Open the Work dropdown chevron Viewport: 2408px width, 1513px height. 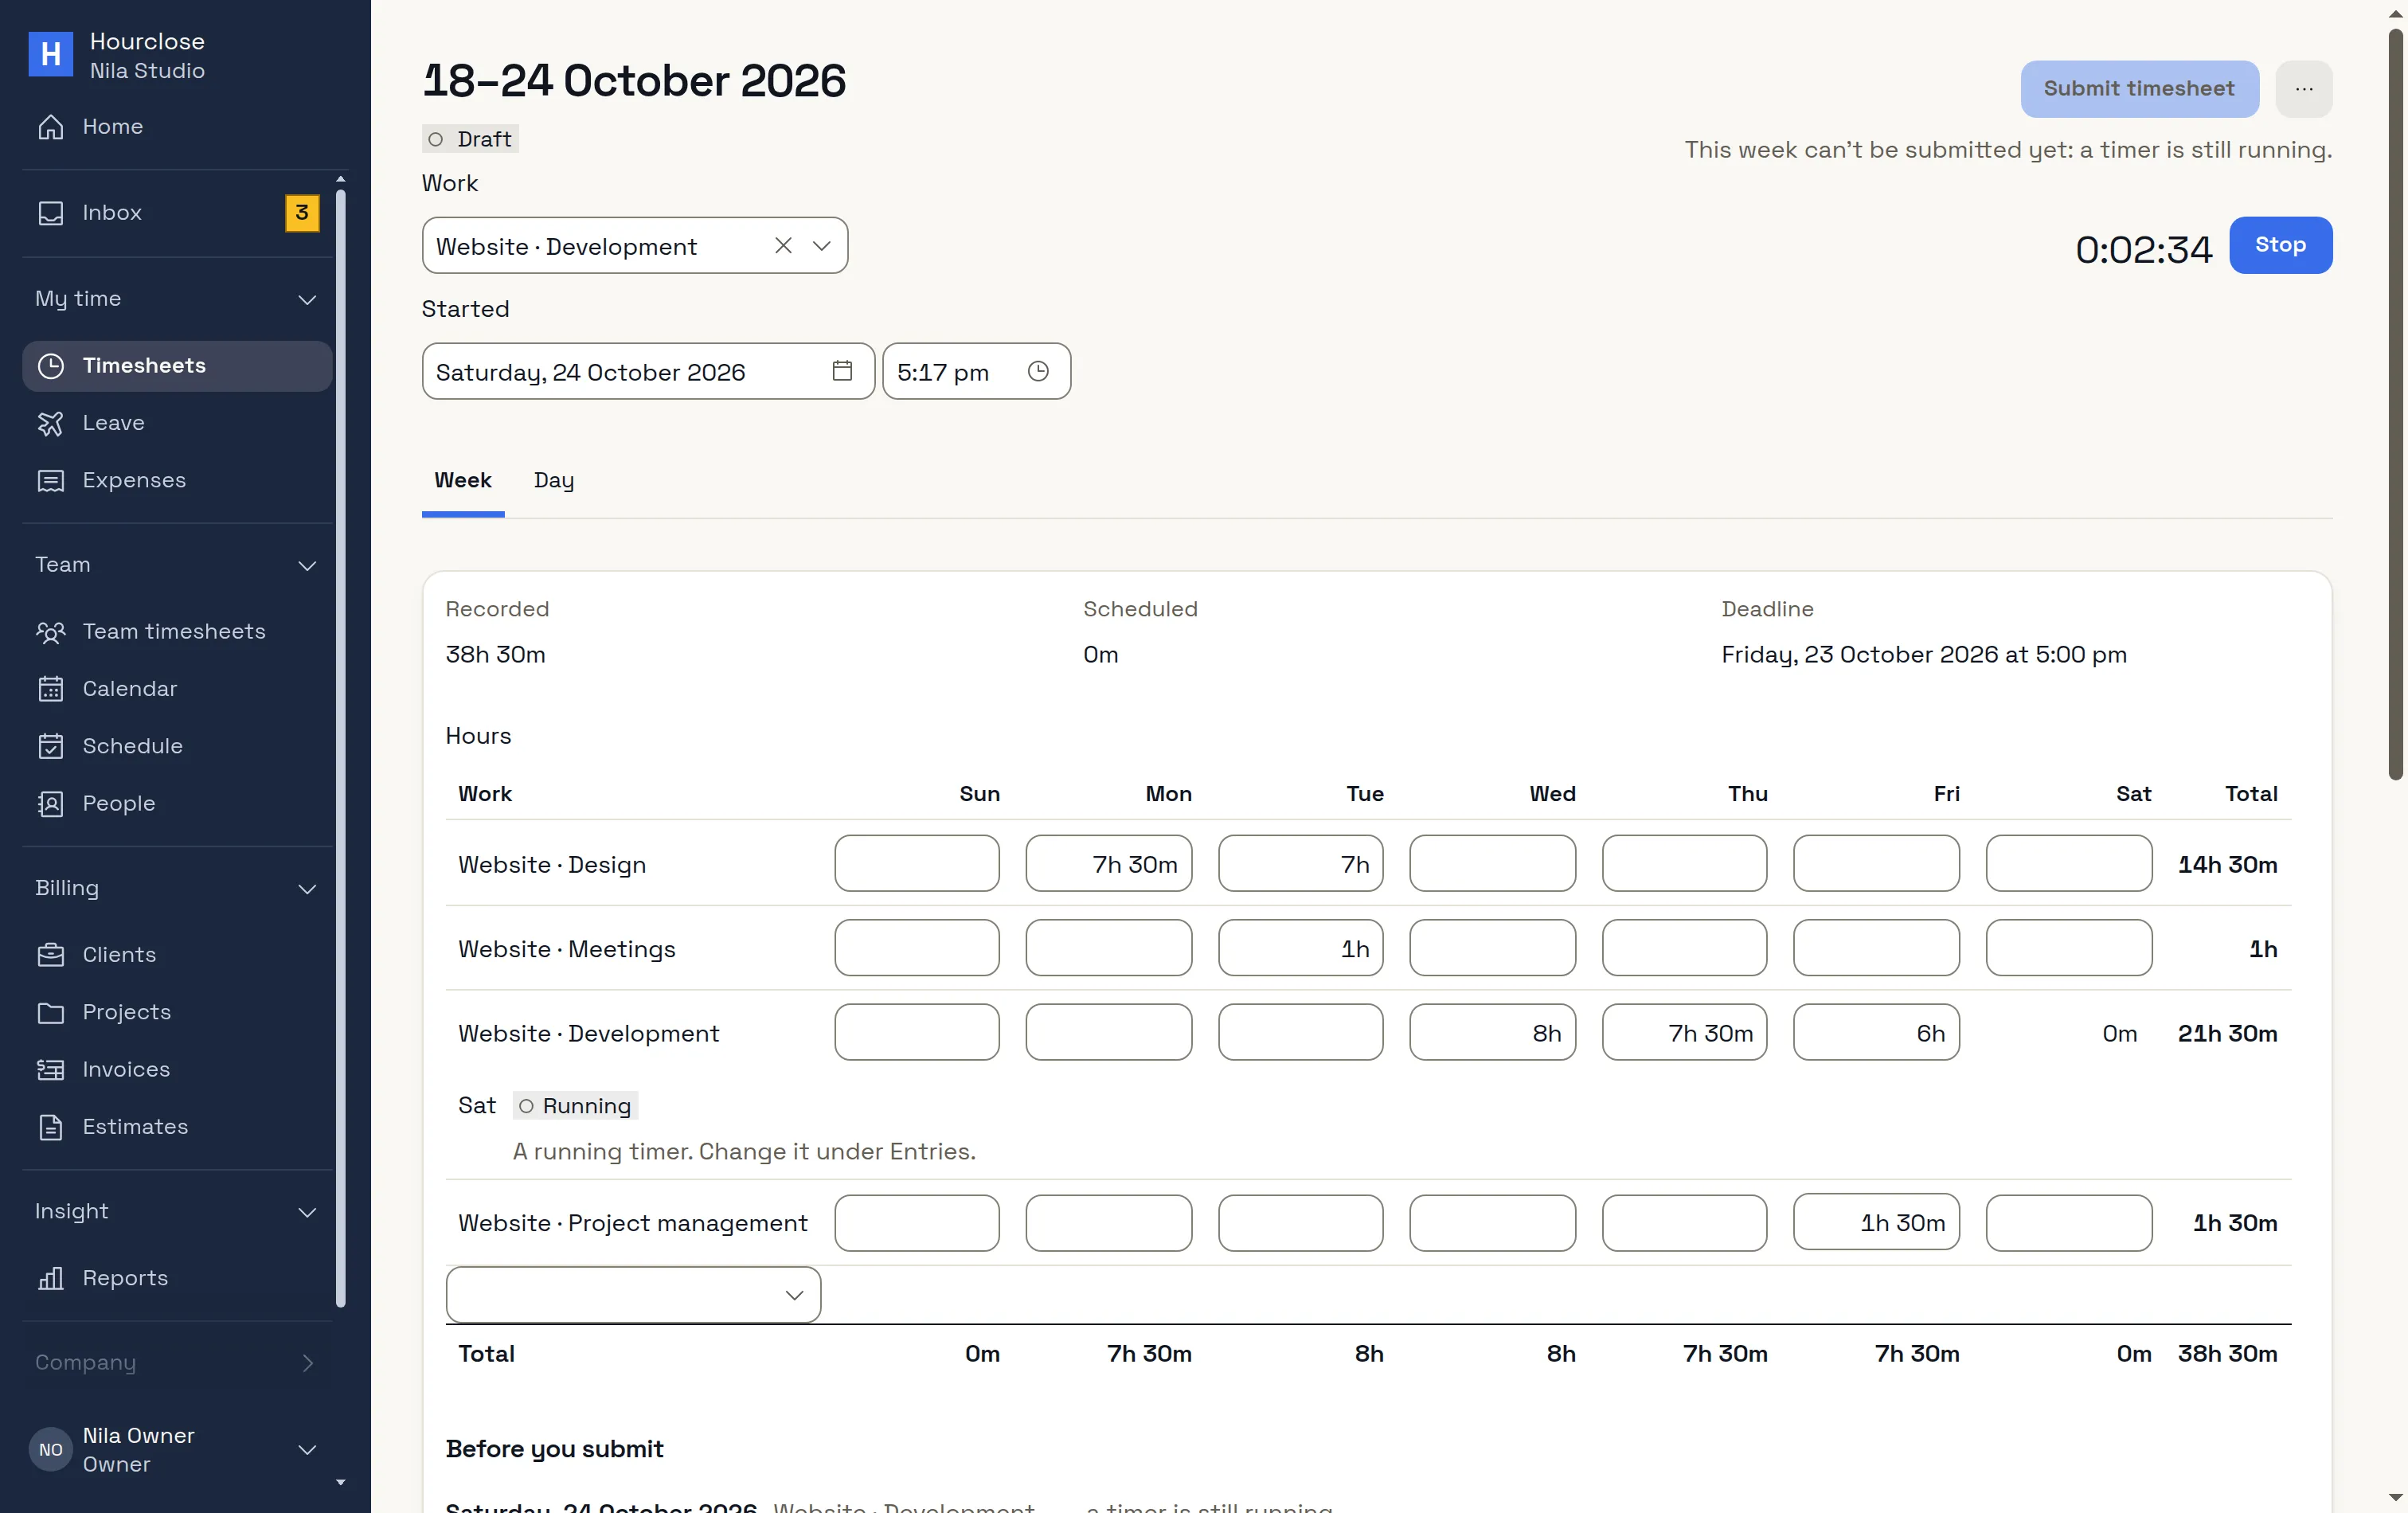(822, 246)
